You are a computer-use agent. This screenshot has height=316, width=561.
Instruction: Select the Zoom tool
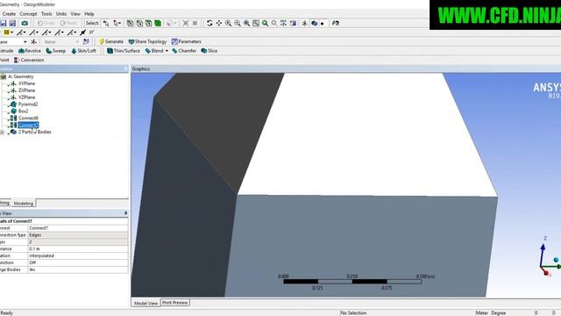228,23
